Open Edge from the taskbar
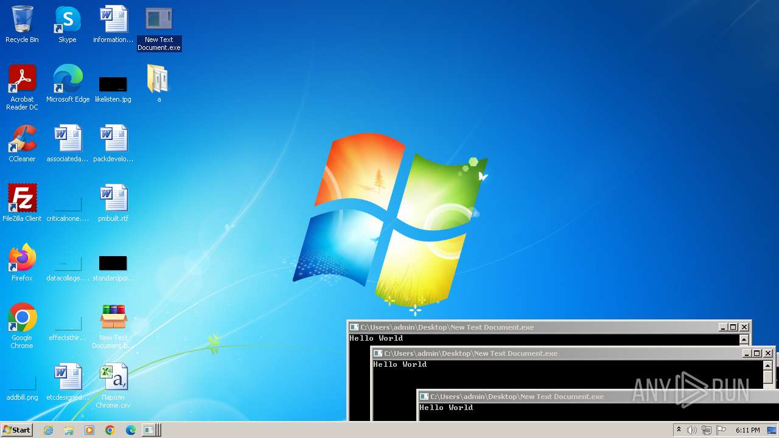 pos(131,430)
